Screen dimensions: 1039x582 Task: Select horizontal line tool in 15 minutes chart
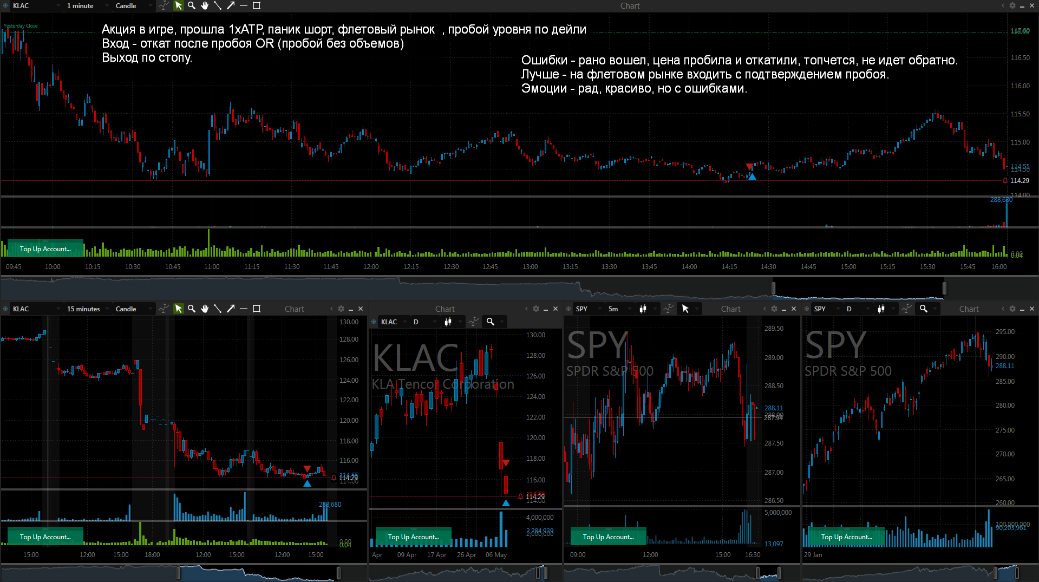[x=244, y=309]
